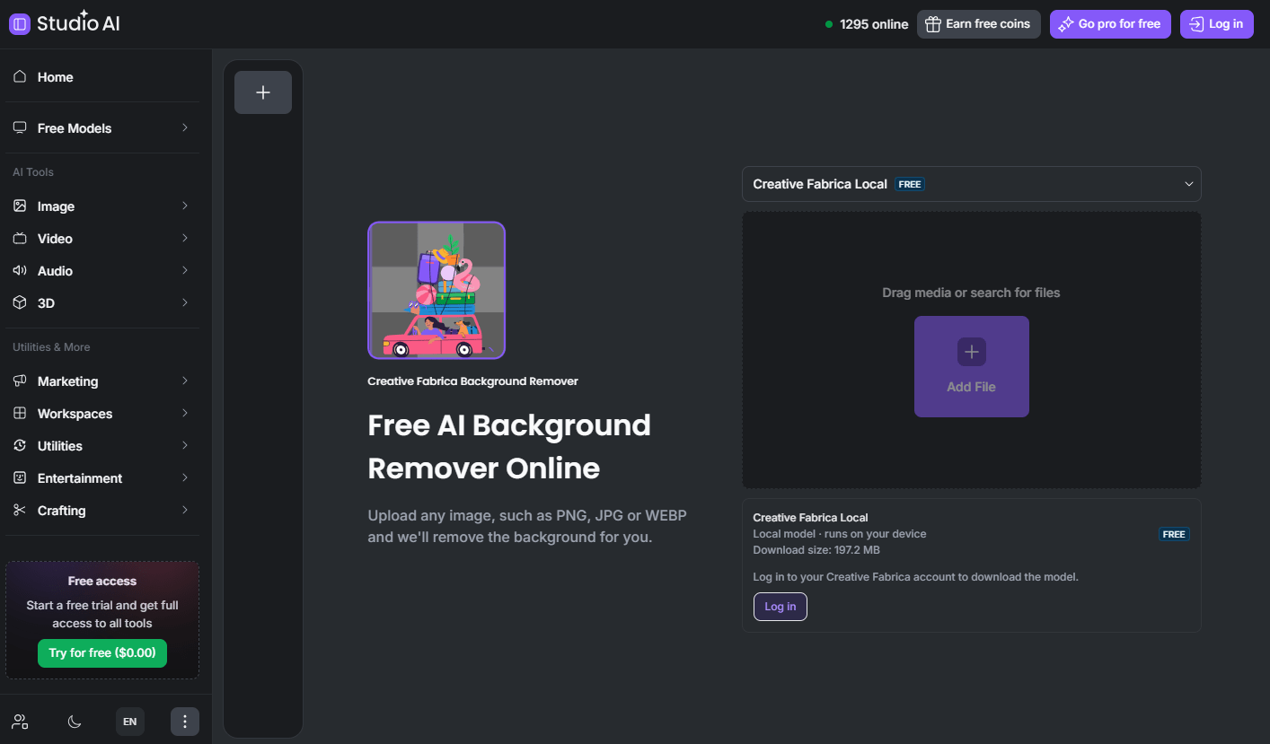This screenshot has width=1270, height=744.
Task: Click the Log in button in top bar
Action: pyautogui.click(x=1216, y=24)
